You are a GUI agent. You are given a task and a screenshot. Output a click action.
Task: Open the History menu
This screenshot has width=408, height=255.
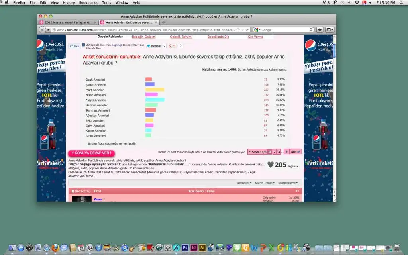coord(69,3)
